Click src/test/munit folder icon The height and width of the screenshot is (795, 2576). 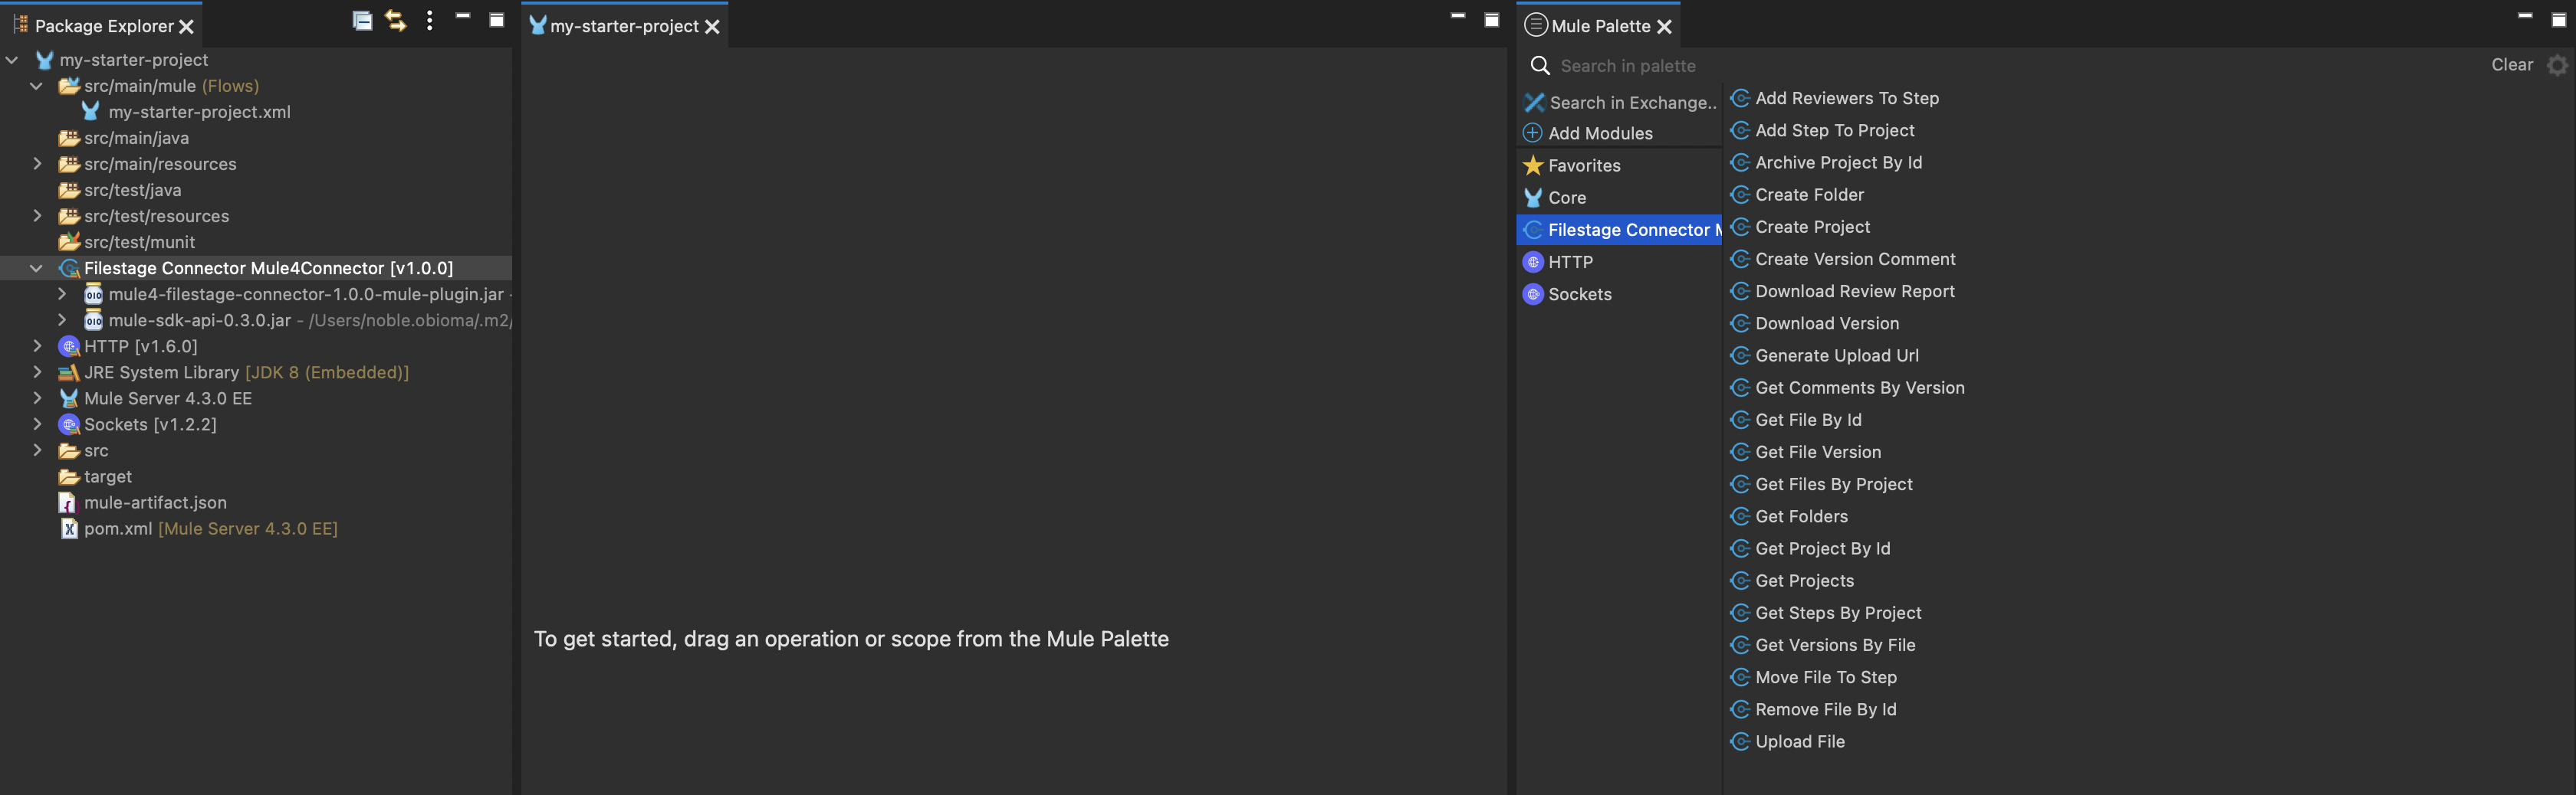coord(69,242)
